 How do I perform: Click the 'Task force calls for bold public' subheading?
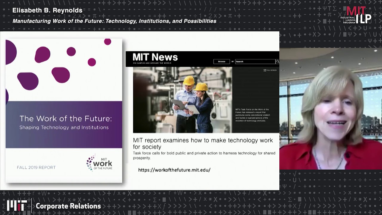204,156
